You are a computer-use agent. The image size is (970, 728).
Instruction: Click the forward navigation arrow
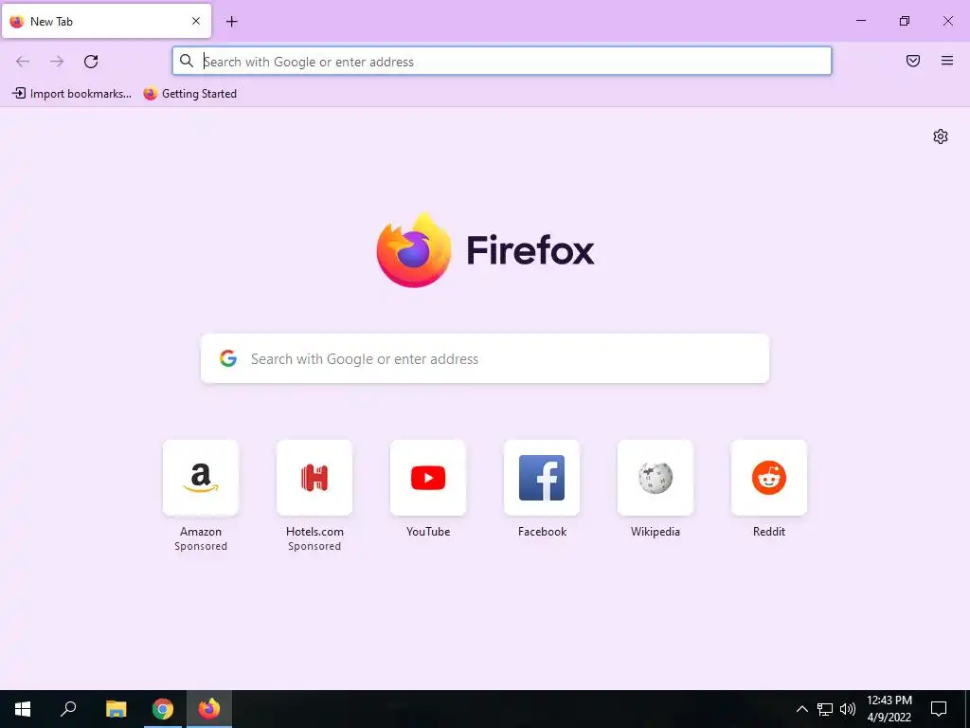coord(57,62)
